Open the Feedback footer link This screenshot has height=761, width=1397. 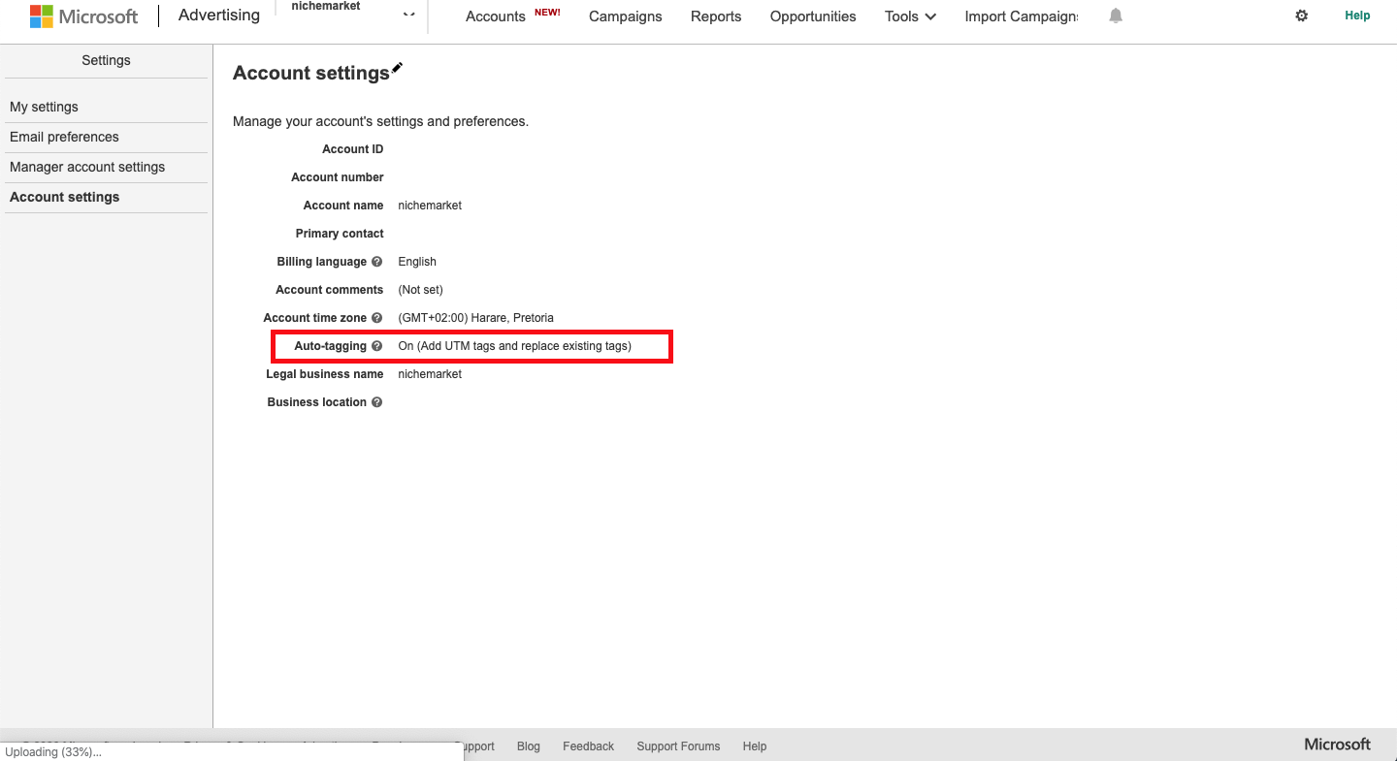[588, 746]
